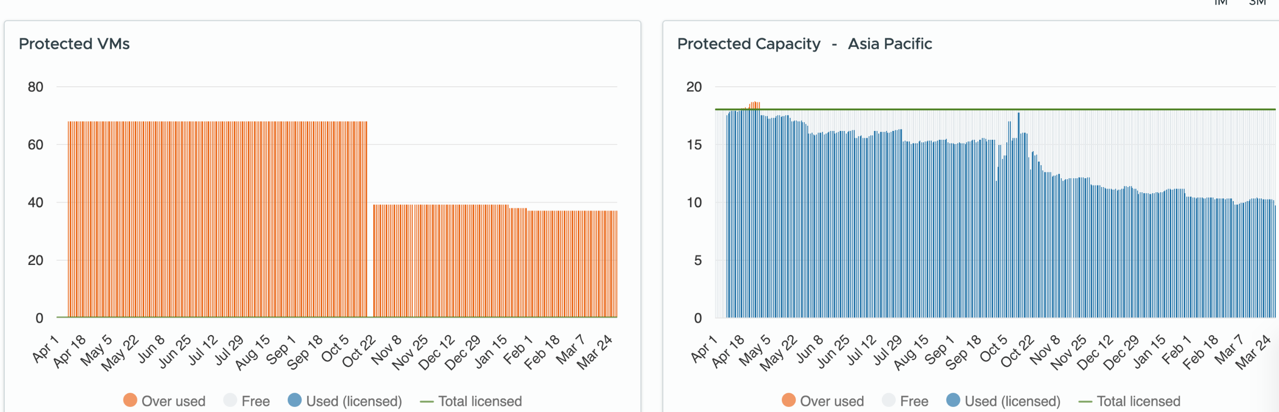Click grey Free dot in Protected VMs legend

[230, 400]
